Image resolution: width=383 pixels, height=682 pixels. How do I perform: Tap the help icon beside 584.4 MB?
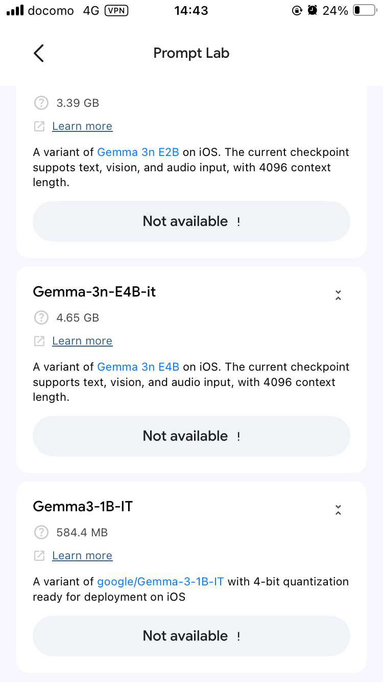coord(40,532)
